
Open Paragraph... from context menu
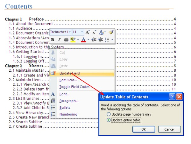click(x=74, y=101)
